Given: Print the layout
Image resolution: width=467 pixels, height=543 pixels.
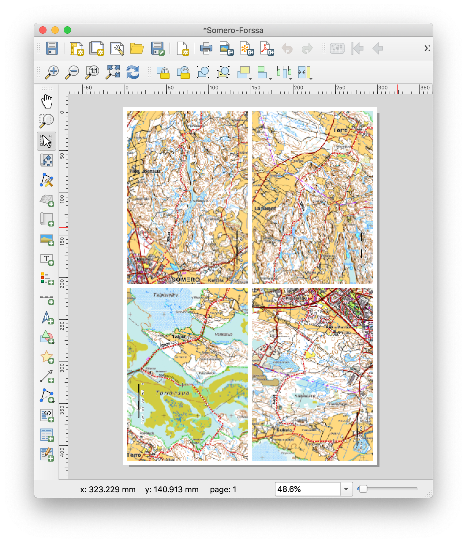Looking at the screenshot, I should [206, 48].
